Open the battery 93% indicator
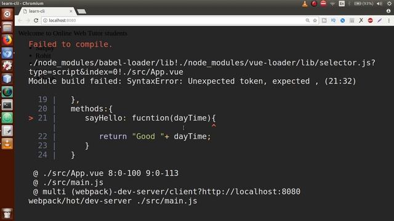Image resolution: width=394 pixels, height=221 pixels. click(363, 4)
